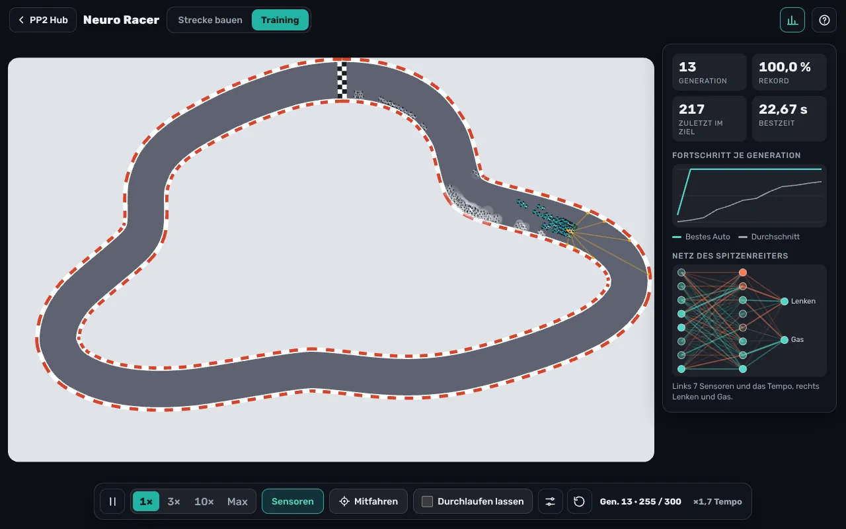Screen dimensions: 846x529
Task: Click the Lenken output node
Action: click(x=785, y=301)
